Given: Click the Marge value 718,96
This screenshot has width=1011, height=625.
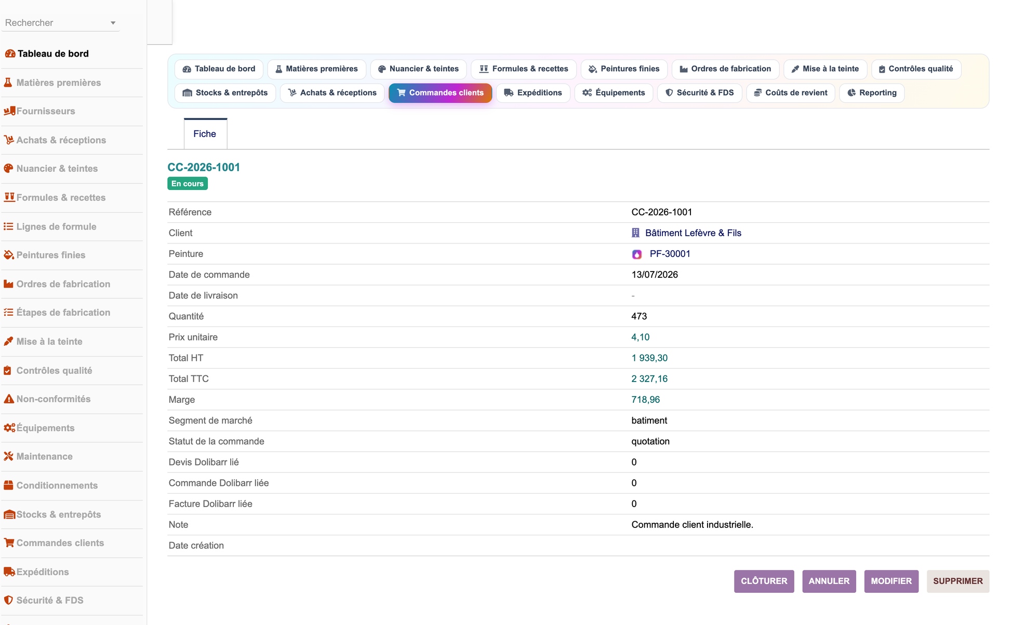Looking at the screenshot, I should tap(645, 400).
